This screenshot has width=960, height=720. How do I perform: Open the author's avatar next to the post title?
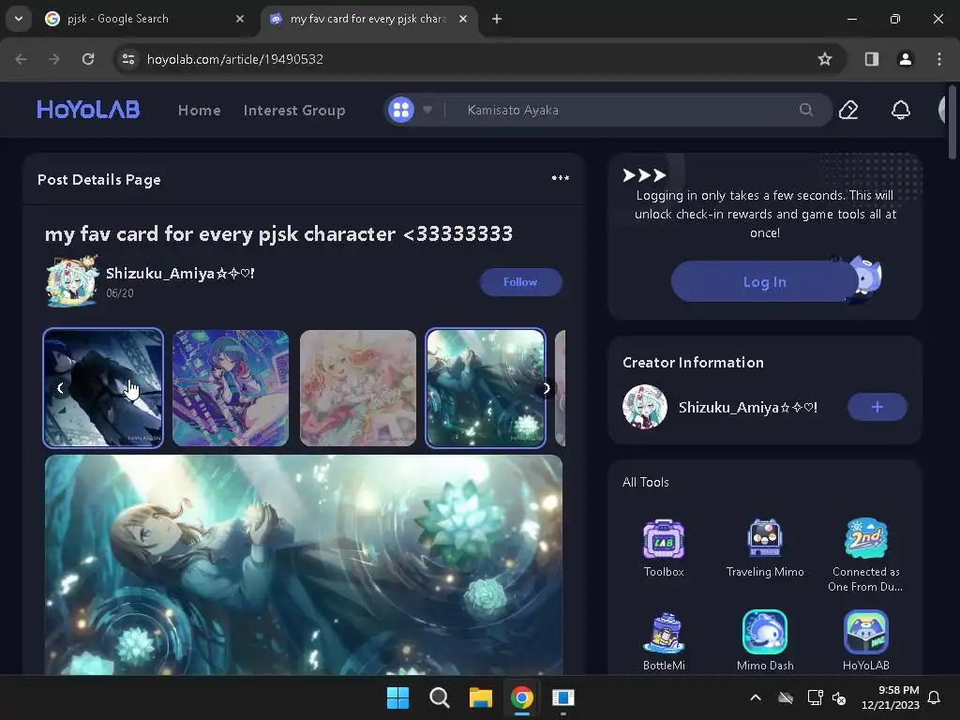click(x=72, y=281)
